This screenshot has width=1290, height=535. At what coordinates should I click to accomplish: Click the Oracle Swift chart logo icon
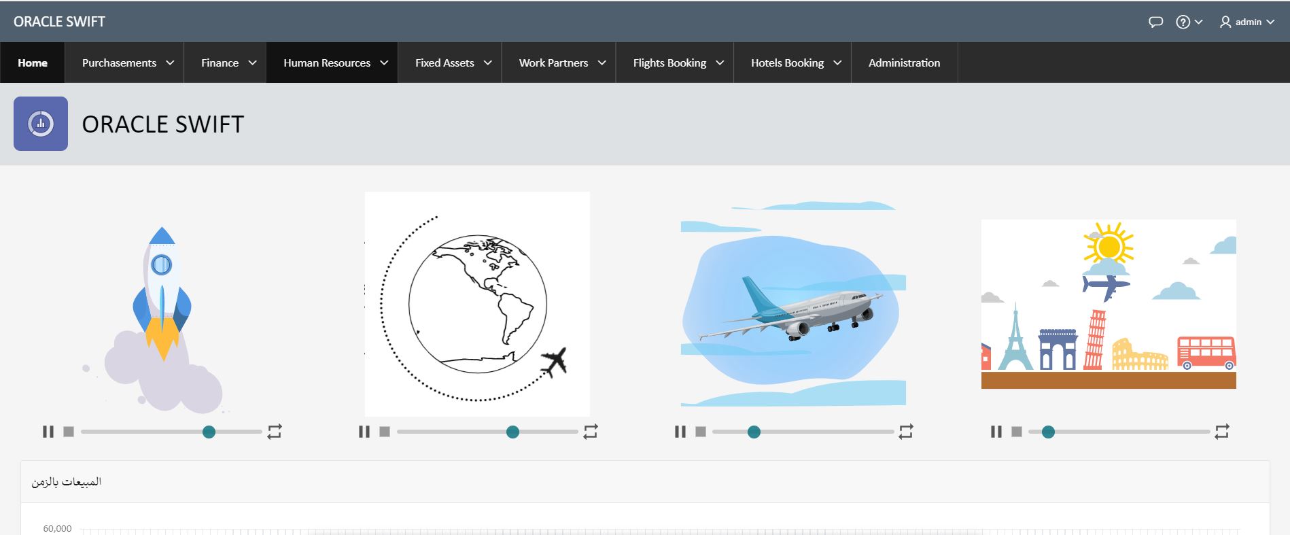coord(41,124)
